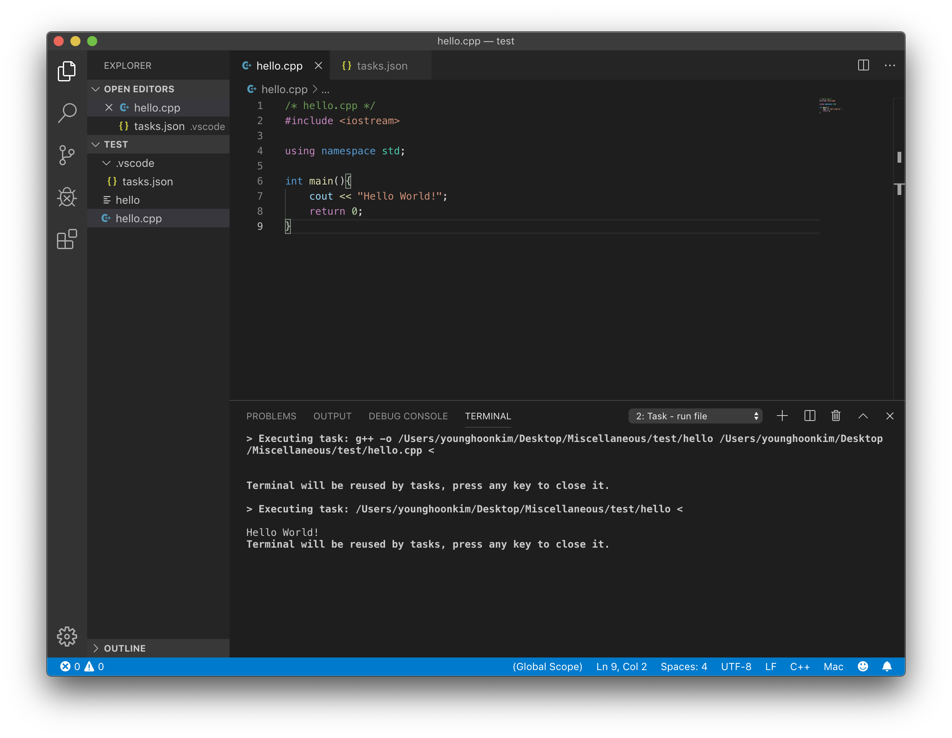The image size is (952, 738).
Task: Select the TERMINAL tab
Action: (x=488, y=416)
